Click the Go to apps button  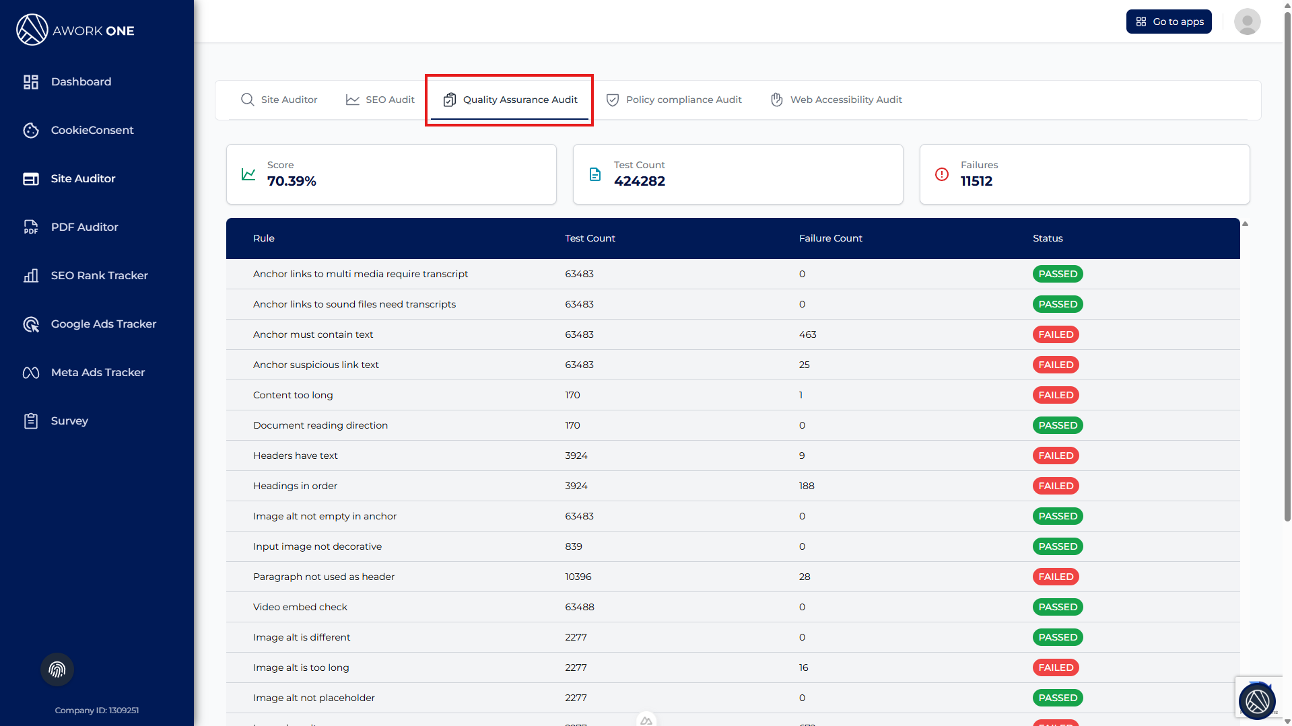click(x=1169, y=22)
